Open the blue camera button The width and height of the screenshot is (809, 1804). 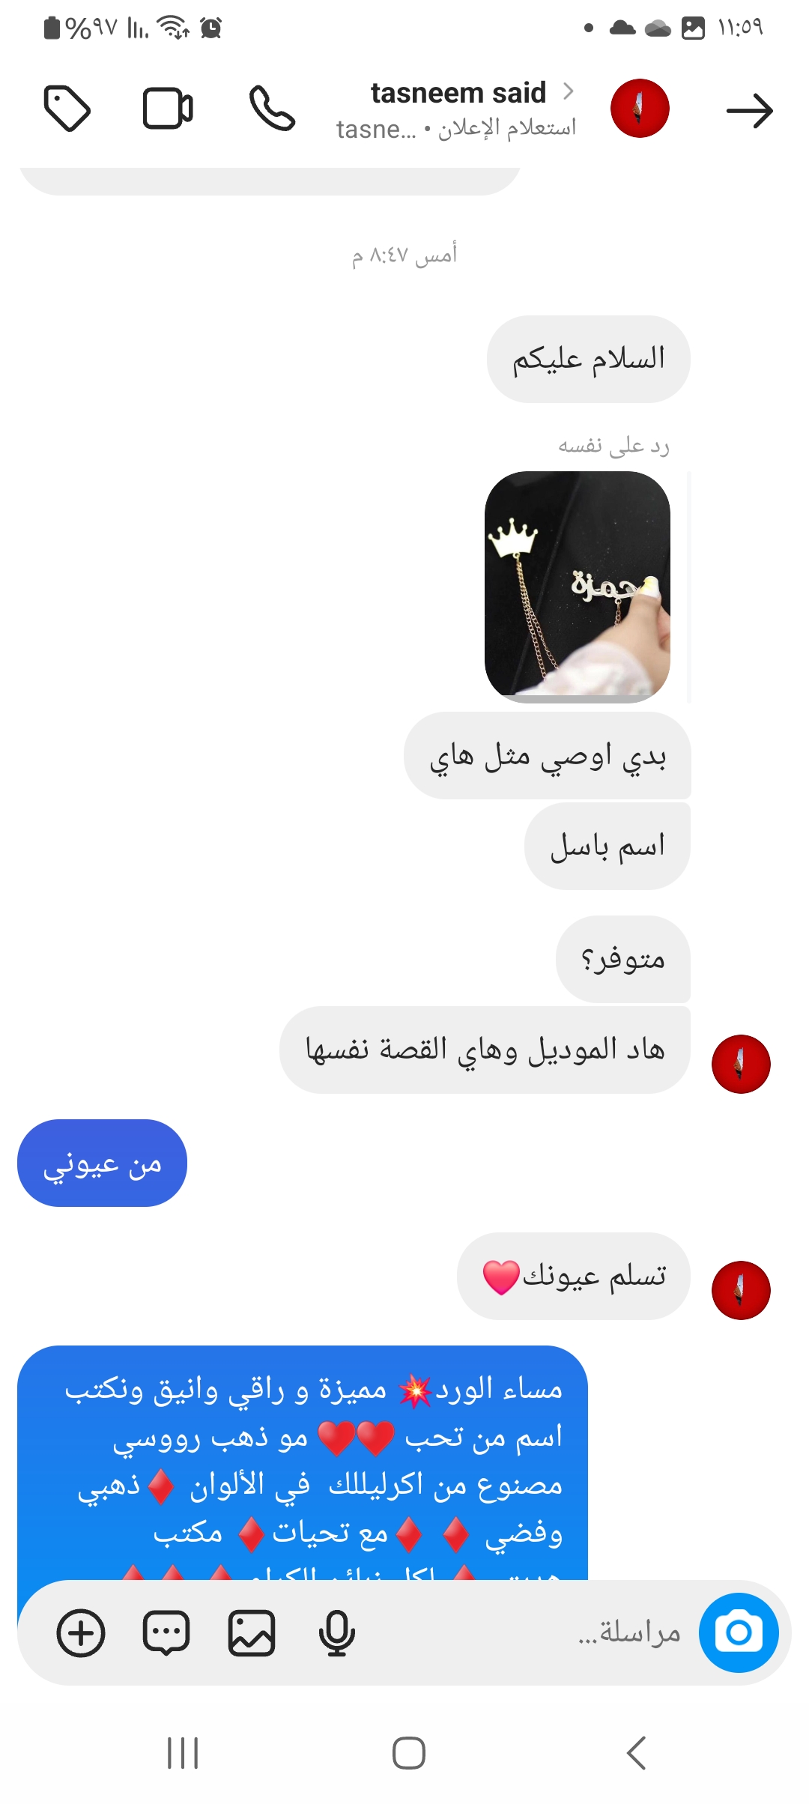coord(739,1632)
